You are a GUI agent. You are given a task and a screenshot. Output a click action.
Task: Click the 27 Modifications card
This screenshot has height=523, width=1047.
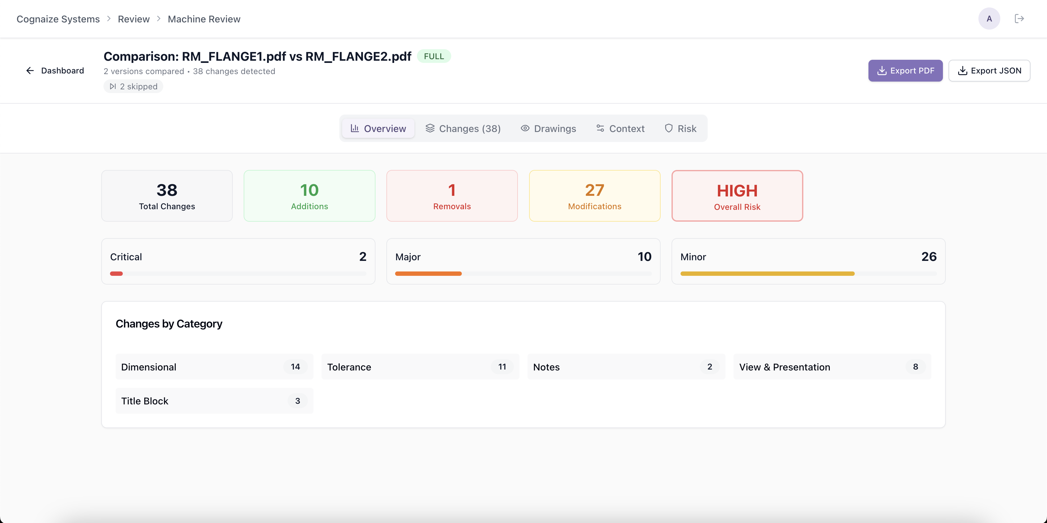(594, 196)
